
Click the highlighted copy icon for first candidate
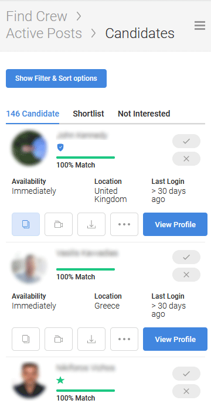click(x=26, y=224)
